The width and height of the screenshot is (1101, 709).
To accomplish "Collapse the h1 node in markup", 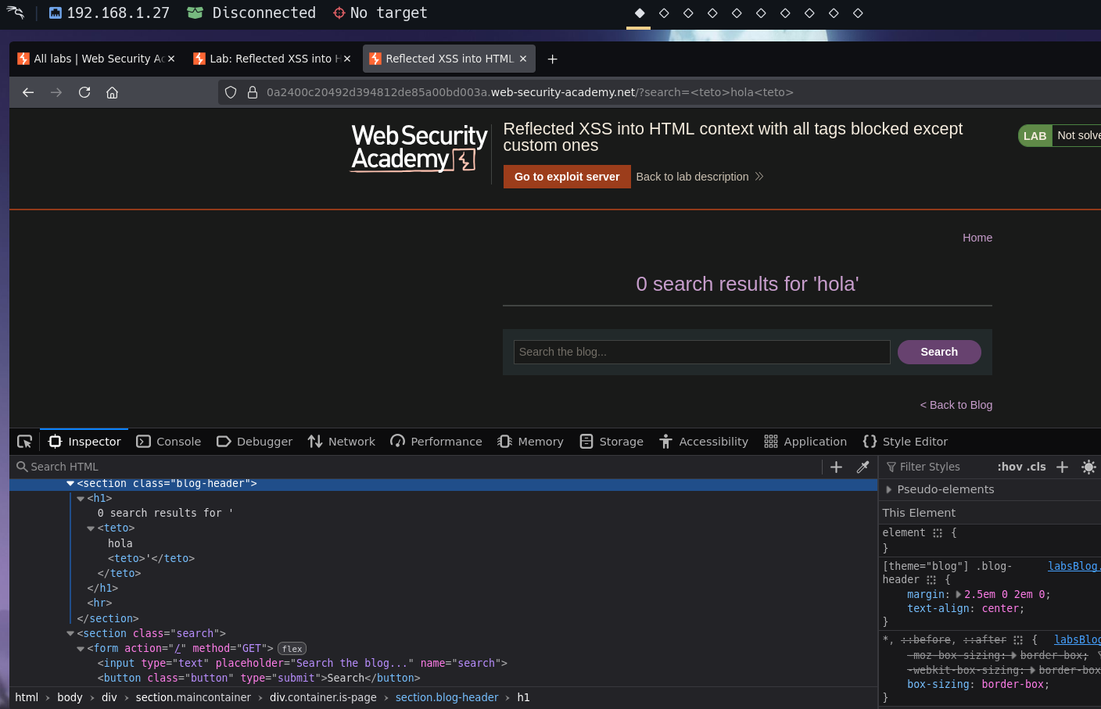I will [81, 499].
